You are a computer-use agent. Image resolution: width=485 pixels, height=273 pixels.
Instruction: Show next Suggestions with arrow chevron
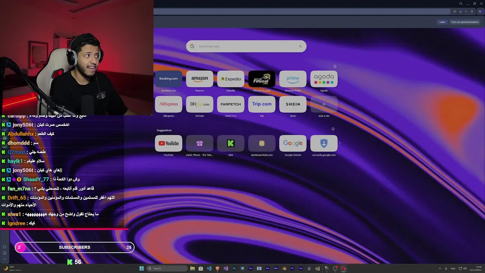(339, 143)
